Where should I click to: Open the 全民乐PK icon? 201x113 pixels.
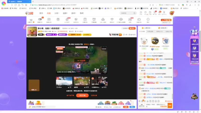click(76, 20)
